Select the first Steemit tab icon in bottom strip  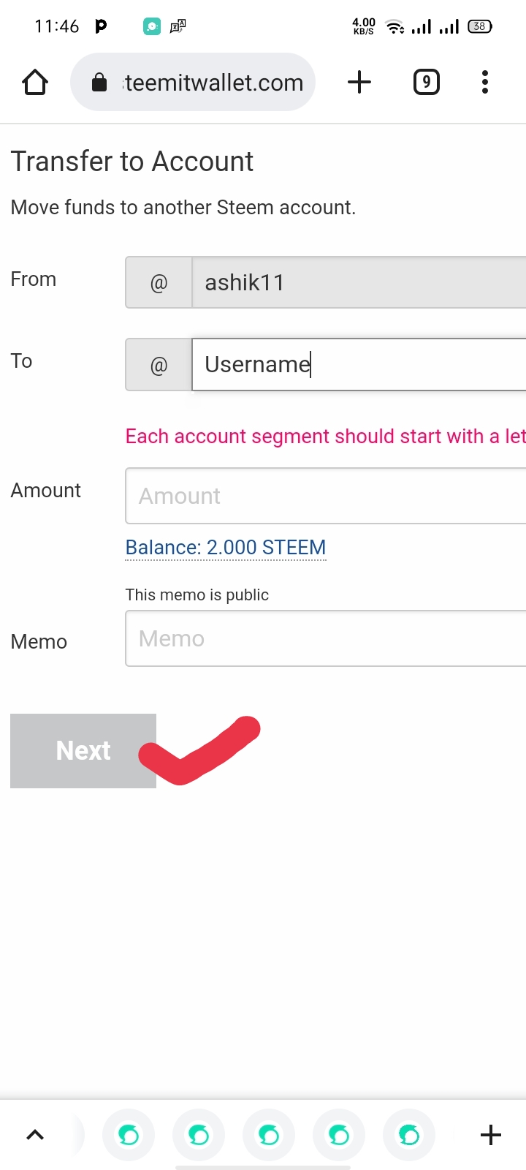click(129, 1135)
